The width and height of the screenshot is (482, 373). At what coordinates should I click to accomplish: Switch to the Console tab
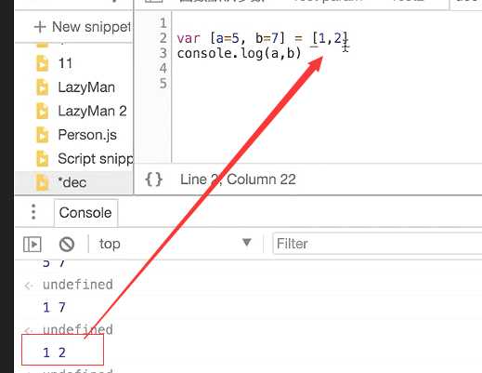point(85,213)
